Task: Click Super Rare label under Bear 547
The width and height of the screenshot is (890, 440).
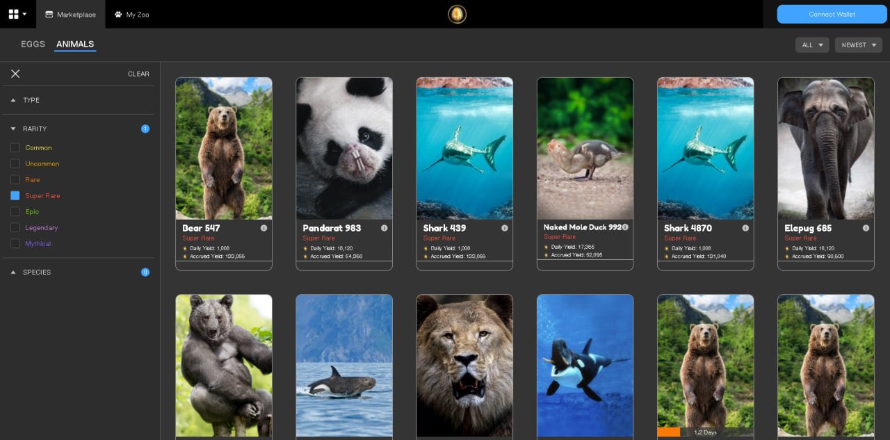Action: point(198,238)
